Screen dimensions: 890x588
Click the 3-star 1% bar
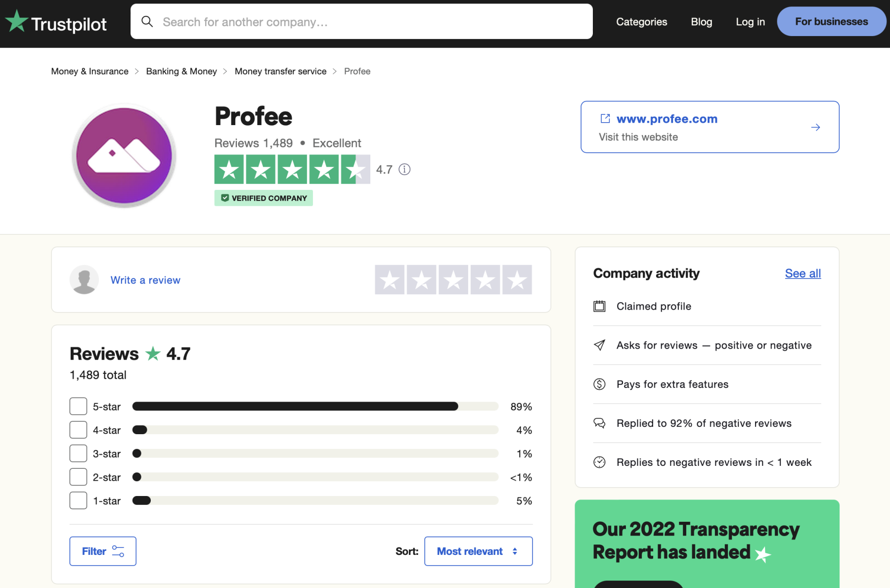(x=315, y=453)
